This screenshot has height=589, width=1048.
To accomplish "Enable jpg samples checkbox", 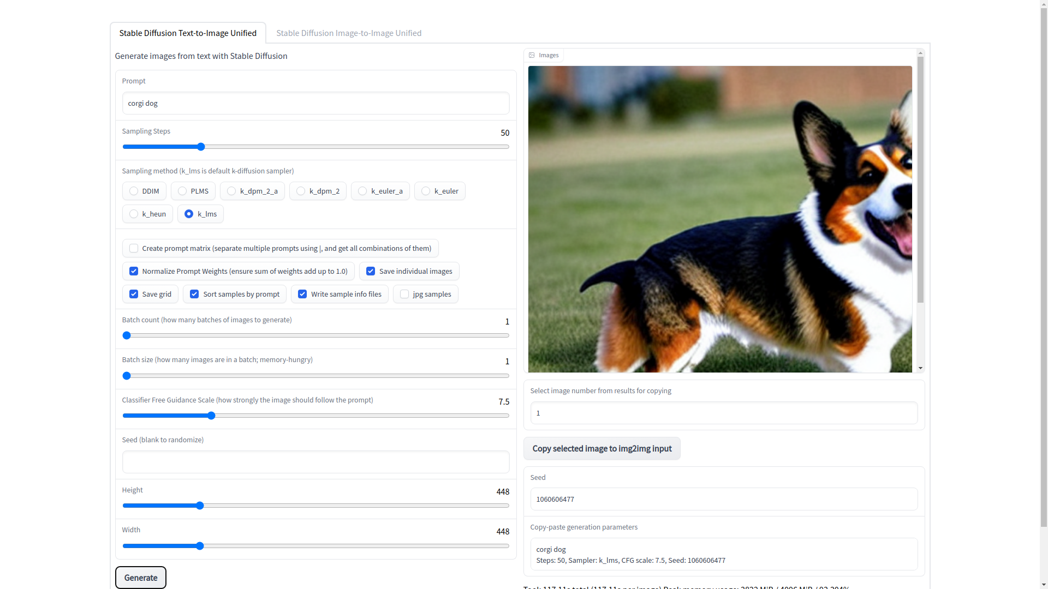I will (404, 294).
